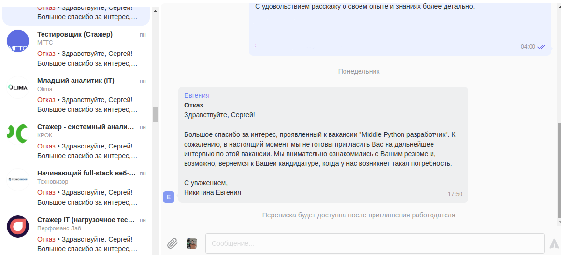Click the Здравствуйте, Сергей! greeting in the message

pos(219,115)
